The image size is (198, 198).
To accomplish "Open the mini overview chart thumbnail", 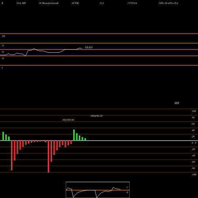I will (98, 190).
